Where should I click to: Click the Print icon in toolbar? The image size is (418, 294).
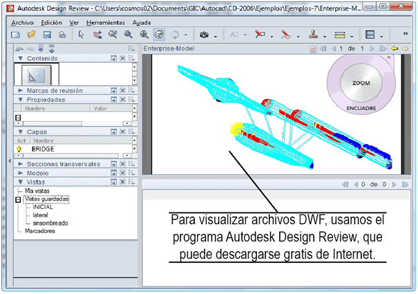coord(63,35)
